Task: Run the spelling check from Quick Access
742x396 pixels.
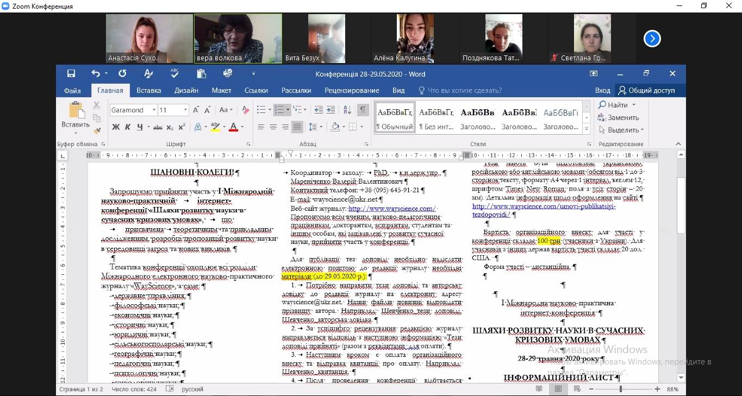Action: pos(174,74)
